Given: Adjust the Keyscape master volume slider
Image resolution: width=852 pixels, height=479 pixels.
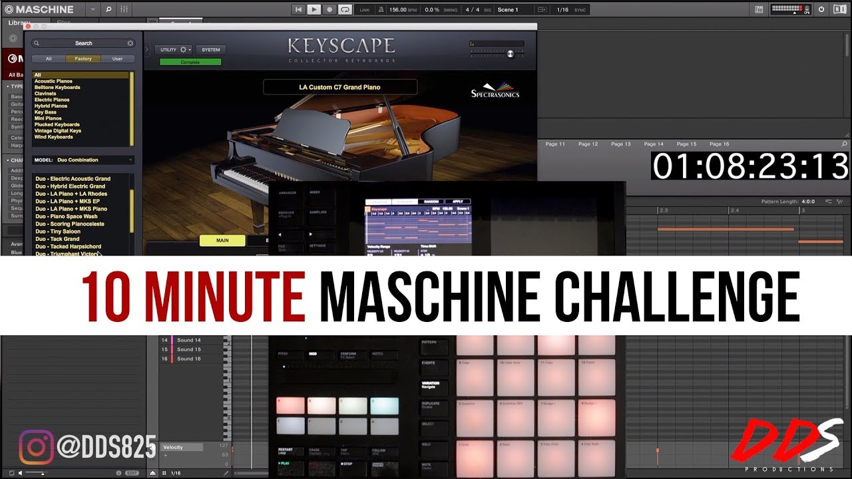Looking at the screenshot, I should [x=511, y=54].
